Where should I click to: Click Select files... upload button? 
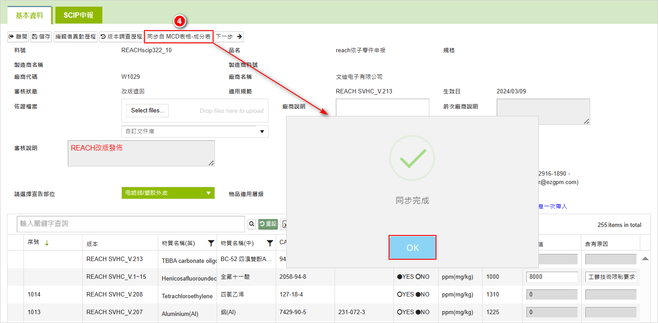pyautogui.click(x=148, y=111)
